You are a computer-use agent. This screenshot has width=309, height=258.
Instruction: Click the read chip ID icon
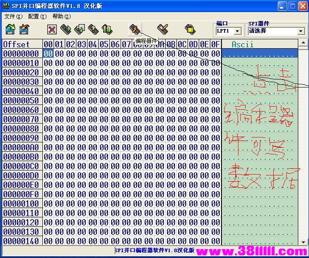click(x=107, y=29)
